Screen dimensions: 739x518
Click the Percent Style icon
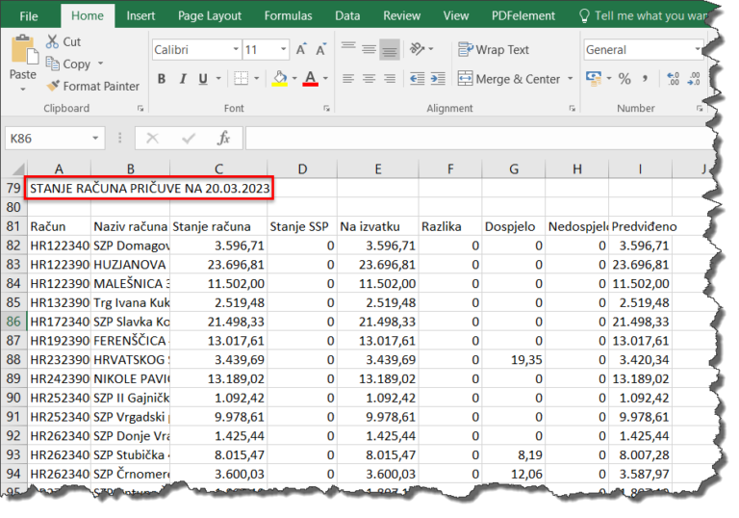[624, 79]
